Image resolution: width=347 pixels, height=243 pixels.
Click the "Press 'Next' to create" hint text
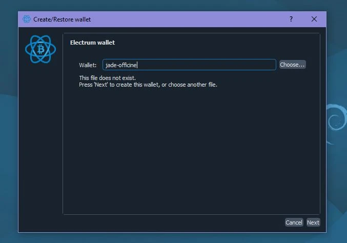(148, 85)
